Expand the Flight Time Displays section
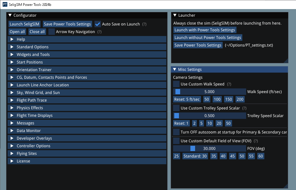Screen dimensions: 296x190 [87, 115]
